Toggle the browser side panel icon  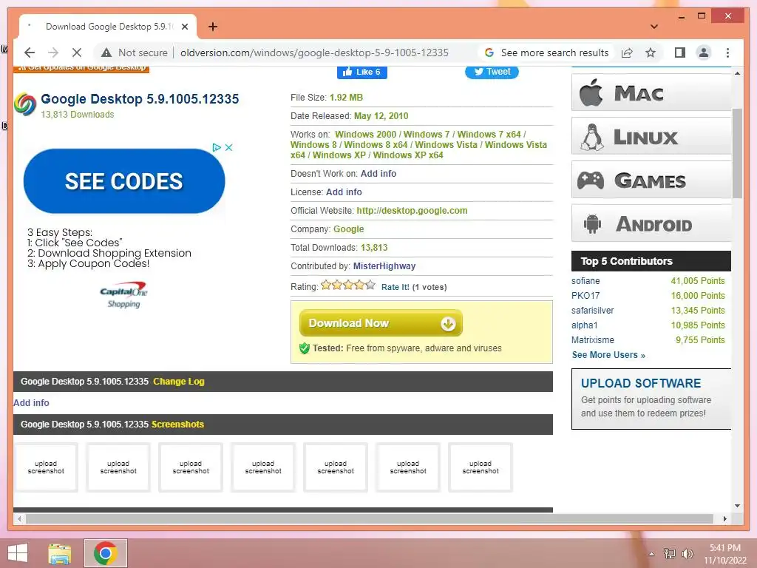tap(680, 53)
